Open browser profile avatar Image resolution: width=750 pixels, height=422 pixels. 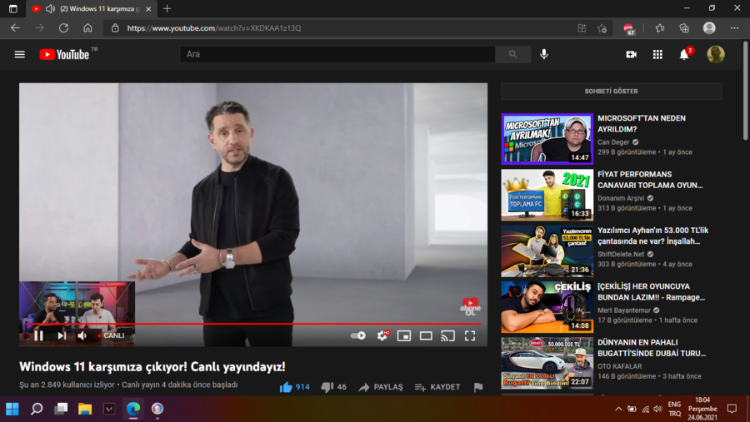tap(709, 28)
